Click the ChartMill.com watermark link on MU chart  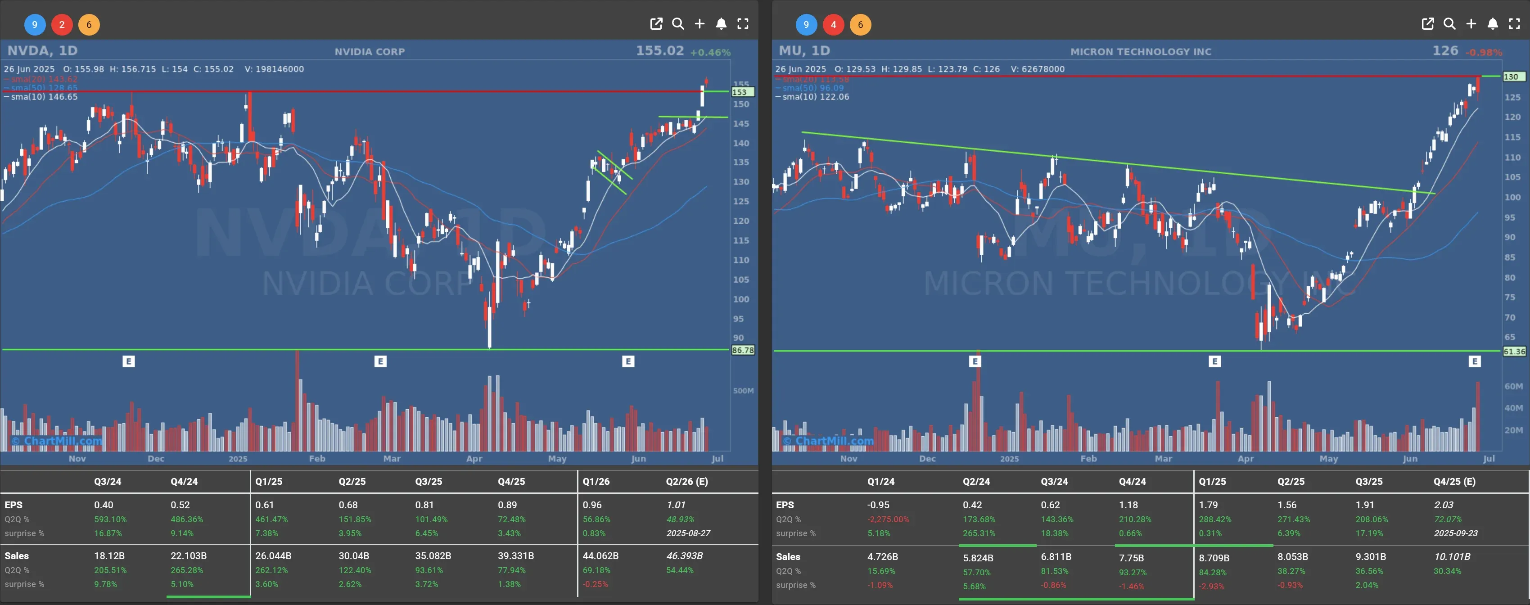829,441
